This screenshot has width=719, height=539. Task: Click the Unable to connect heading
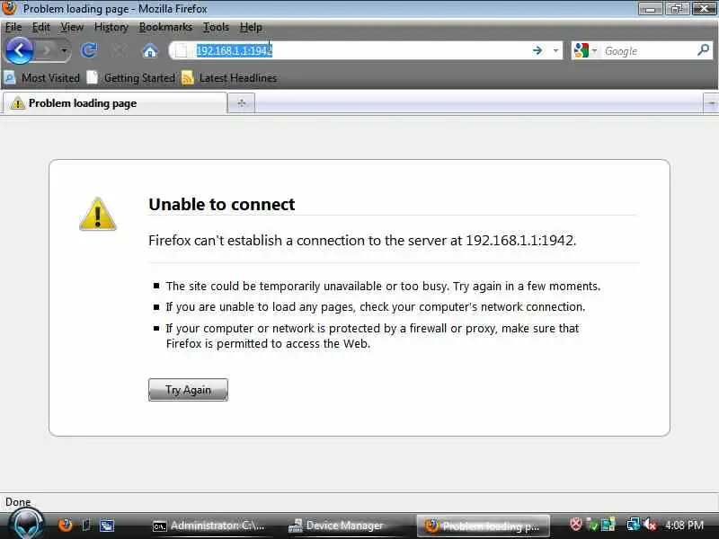click(221, 205)
